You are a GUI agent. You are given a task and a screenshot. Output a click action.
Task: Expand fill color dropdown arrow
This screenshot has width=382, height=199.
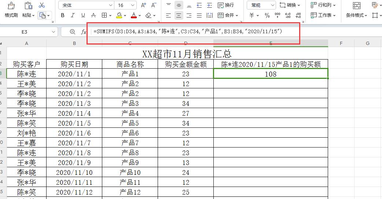click(125, 16)
